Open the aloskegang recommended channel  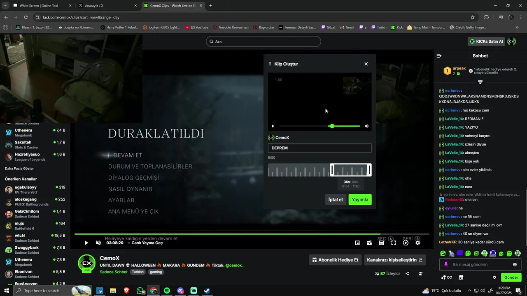click(x=35, y=202)
